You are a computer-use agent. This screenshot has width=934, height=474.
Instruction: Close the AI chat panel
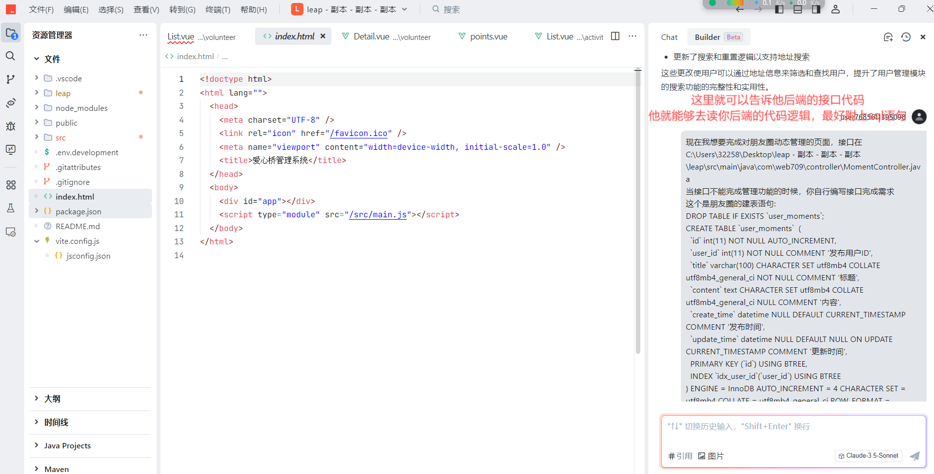pyautogui.click(x=923, y=37)
